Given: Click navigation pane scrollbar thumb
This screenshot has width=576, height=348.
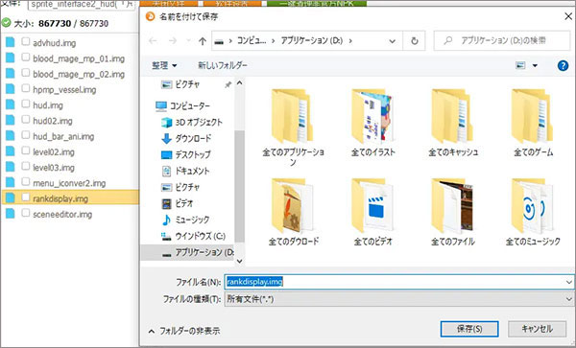Looking at the screenshot, I should pyautogui.click(x=239, y=186).
